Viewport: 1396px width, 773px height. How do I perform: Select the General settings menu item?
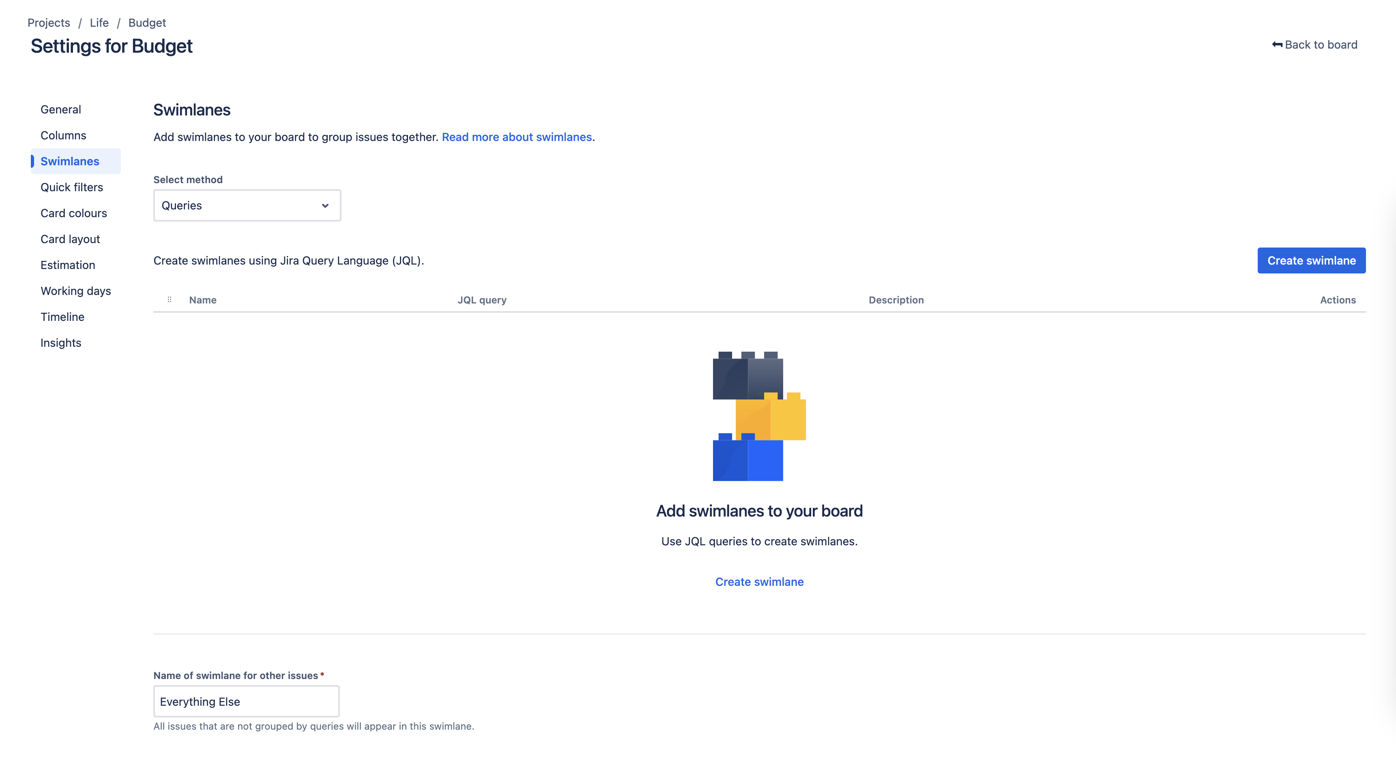[x=60, y=109]
